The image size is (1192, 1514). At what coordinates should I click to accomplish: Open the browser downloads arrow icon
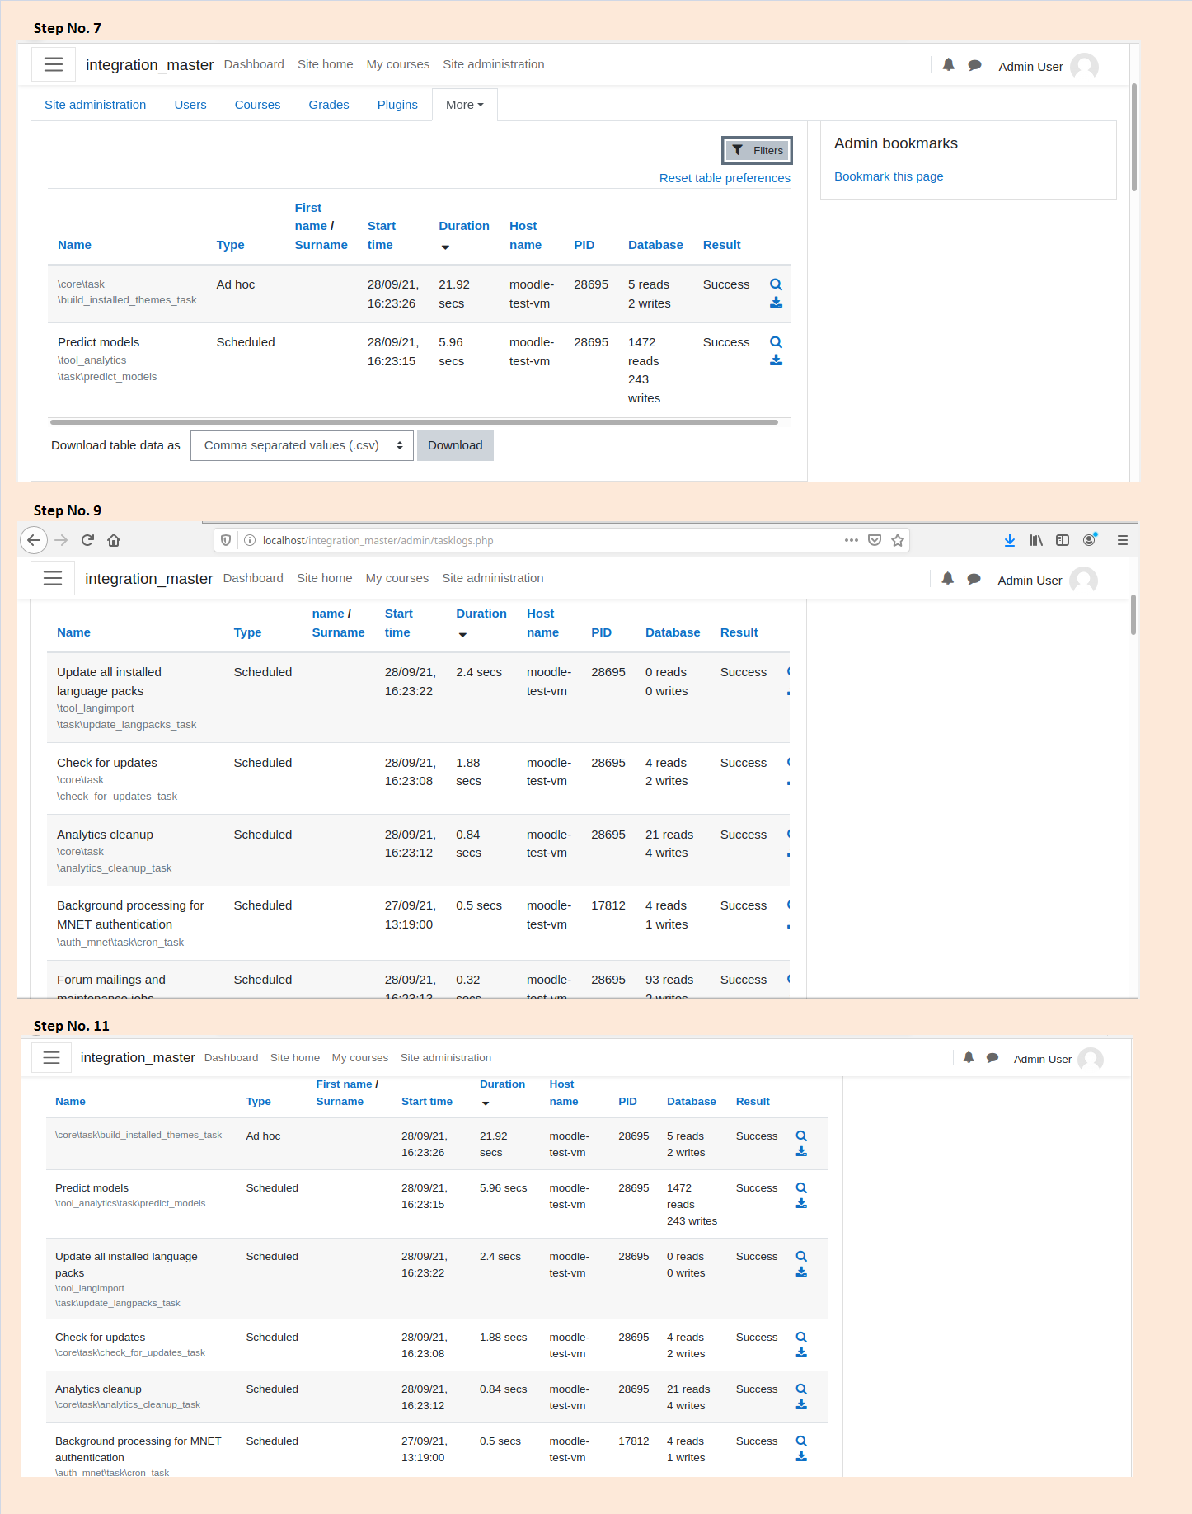(x=1010, y=540)
